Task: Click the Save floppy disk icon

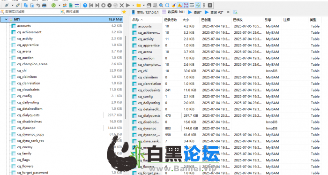Action: point(149,5)
